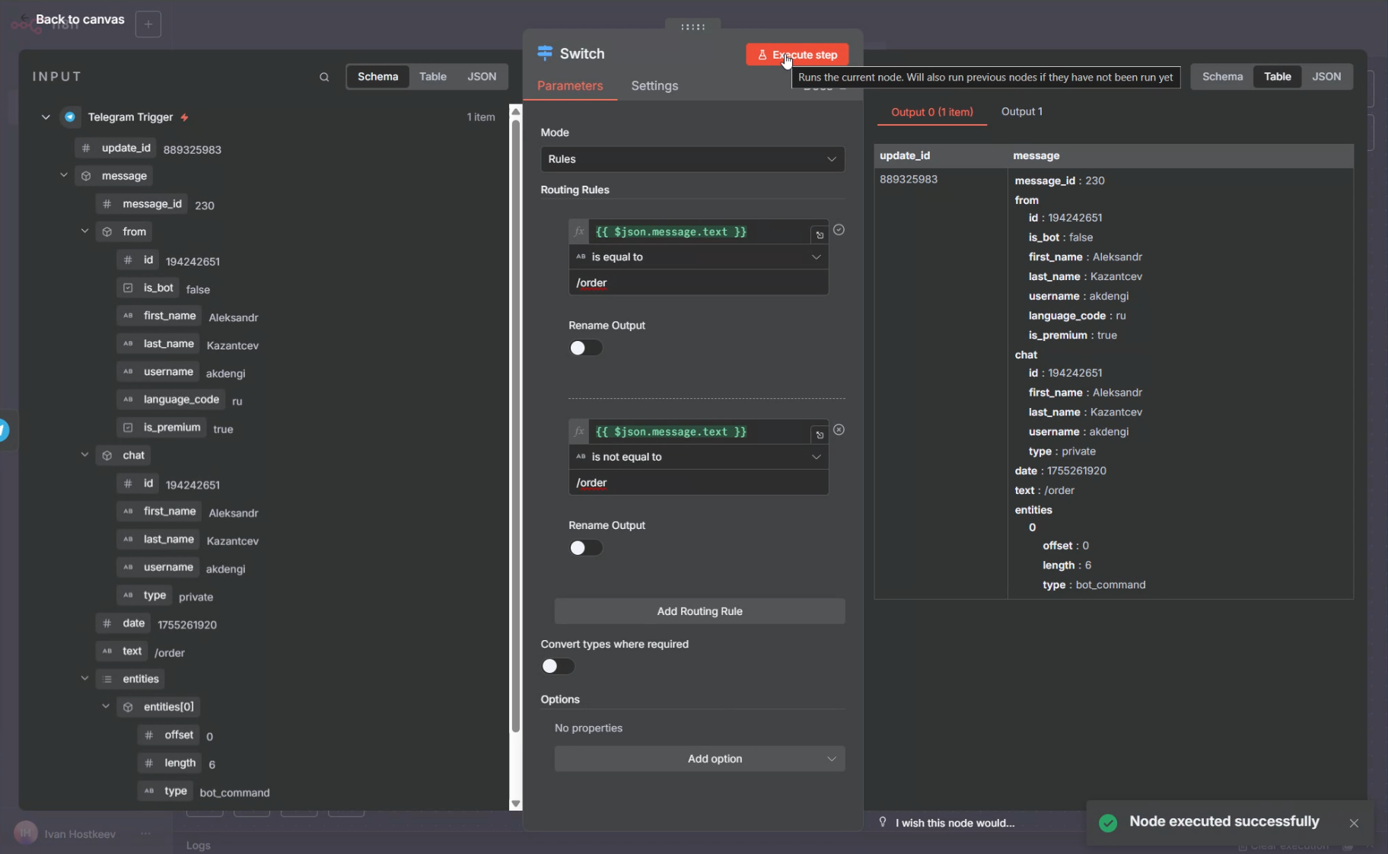Open the Mode dropdown set to Rules

692,159
